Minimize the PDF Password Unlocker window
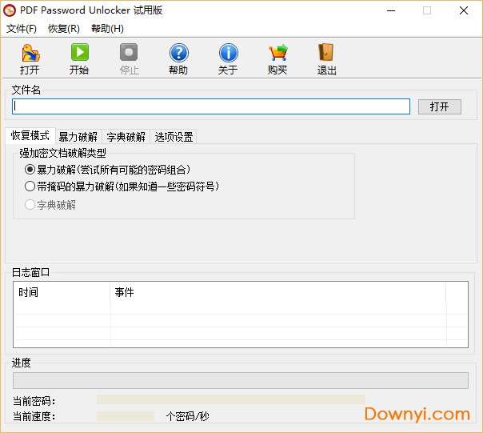The height and width of the screenshot is (433, 483). click(391, 10)
